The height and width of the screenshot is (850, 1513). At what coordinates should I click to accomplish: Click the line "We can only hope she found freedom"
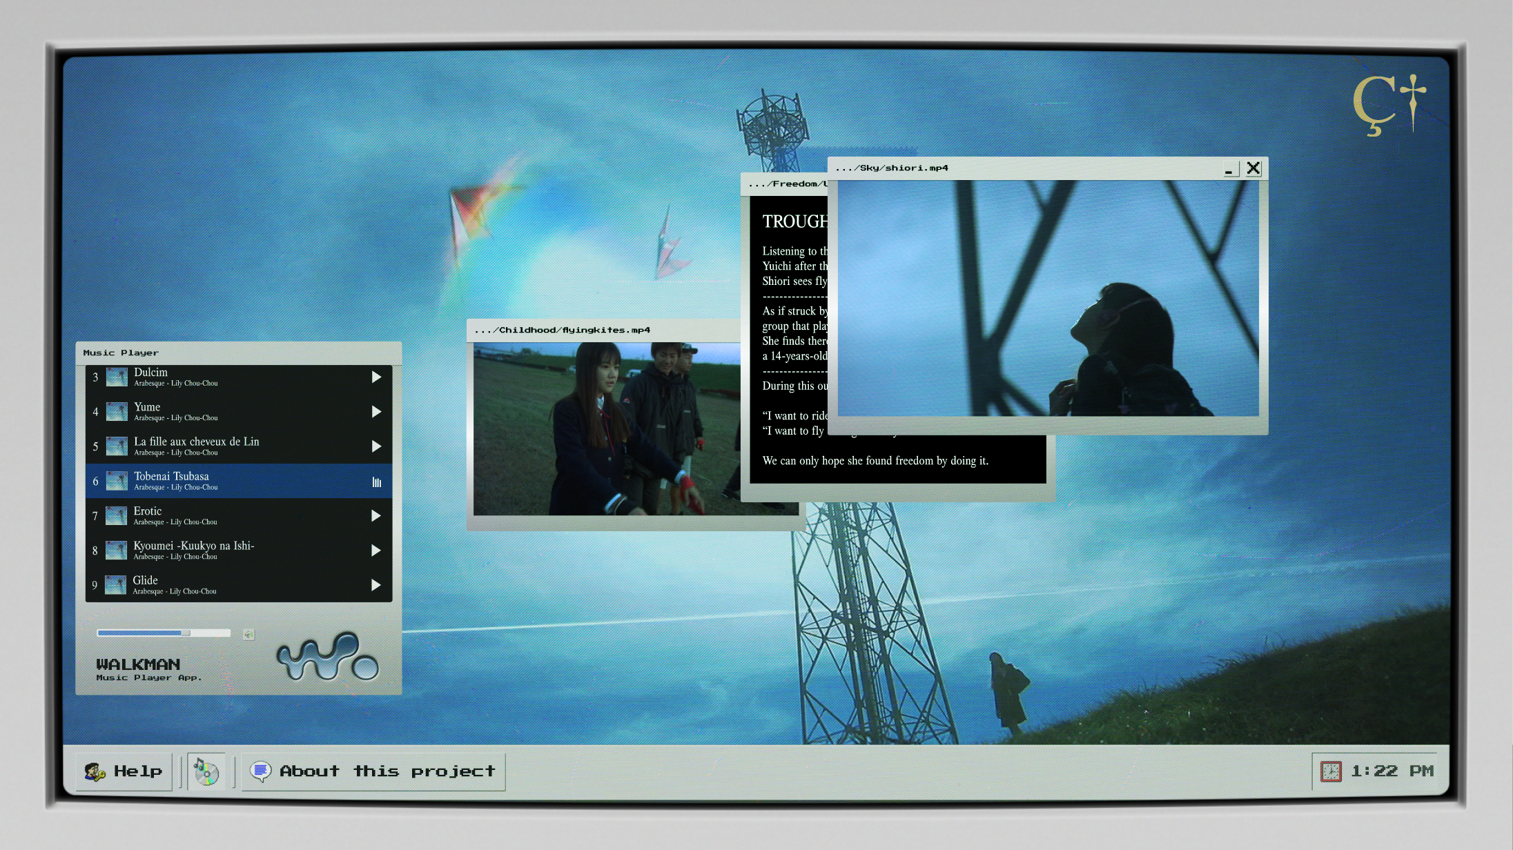pos(875,461)
